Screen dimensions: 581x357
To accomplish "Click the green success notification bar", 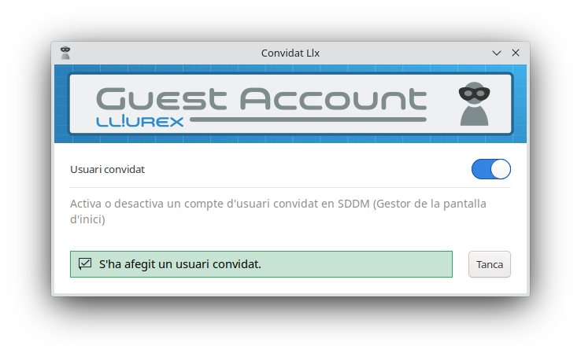I will tap(261, 264).
